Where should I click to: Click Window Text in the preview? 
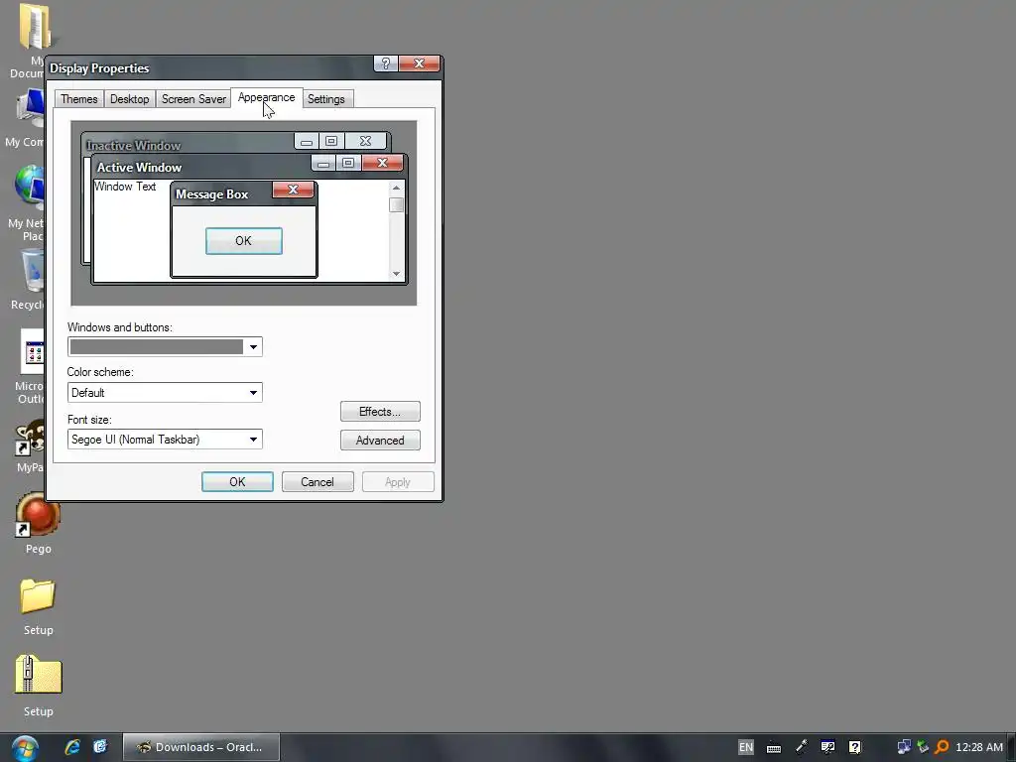point(125,187)
